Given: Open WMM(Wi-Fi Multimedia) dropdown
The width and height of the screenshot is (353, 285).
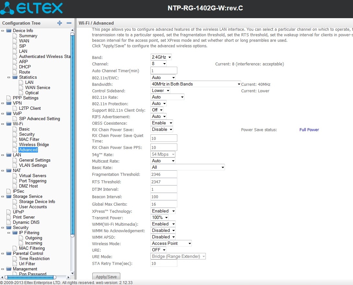Looking at the screenshot, I should (x=163, y=224).
